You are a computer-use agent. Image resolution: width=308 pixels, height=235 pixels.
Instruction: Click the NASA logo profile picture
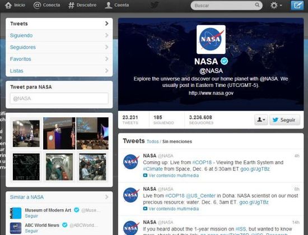click(x=211, y=39)
